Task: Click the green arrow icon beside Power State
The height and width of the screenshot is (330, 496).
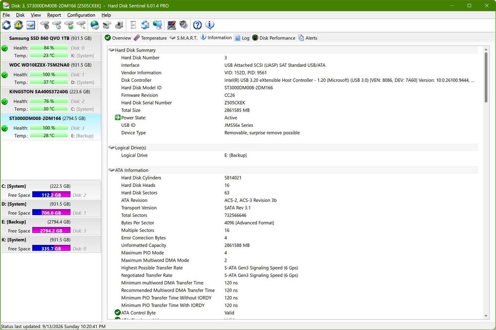Action: (x=118, y=117)
